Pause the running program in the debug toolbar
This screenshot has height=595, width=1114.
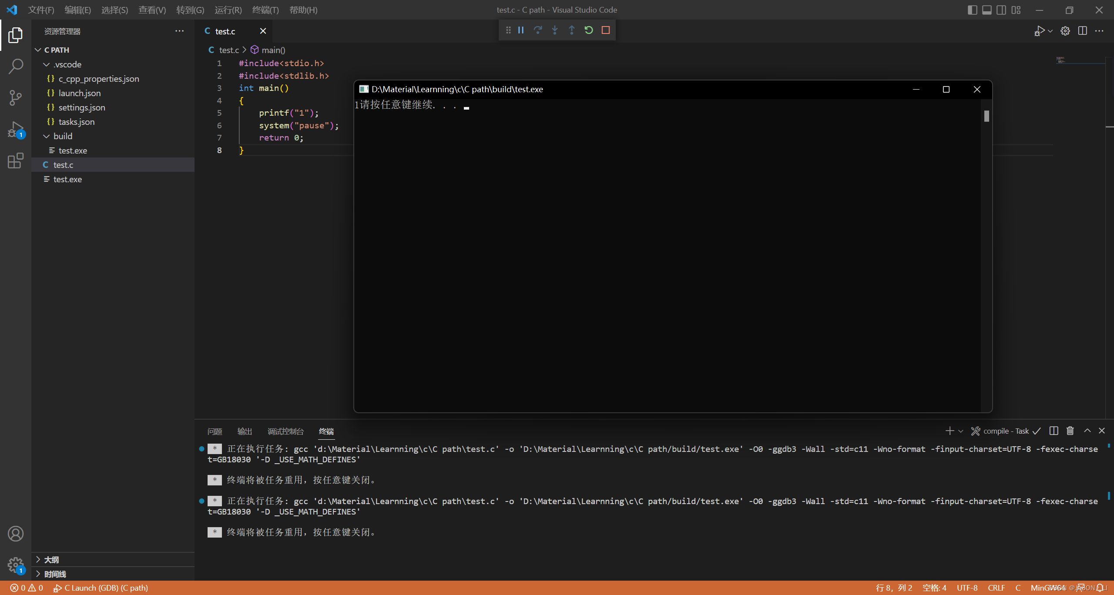[521, 30]
